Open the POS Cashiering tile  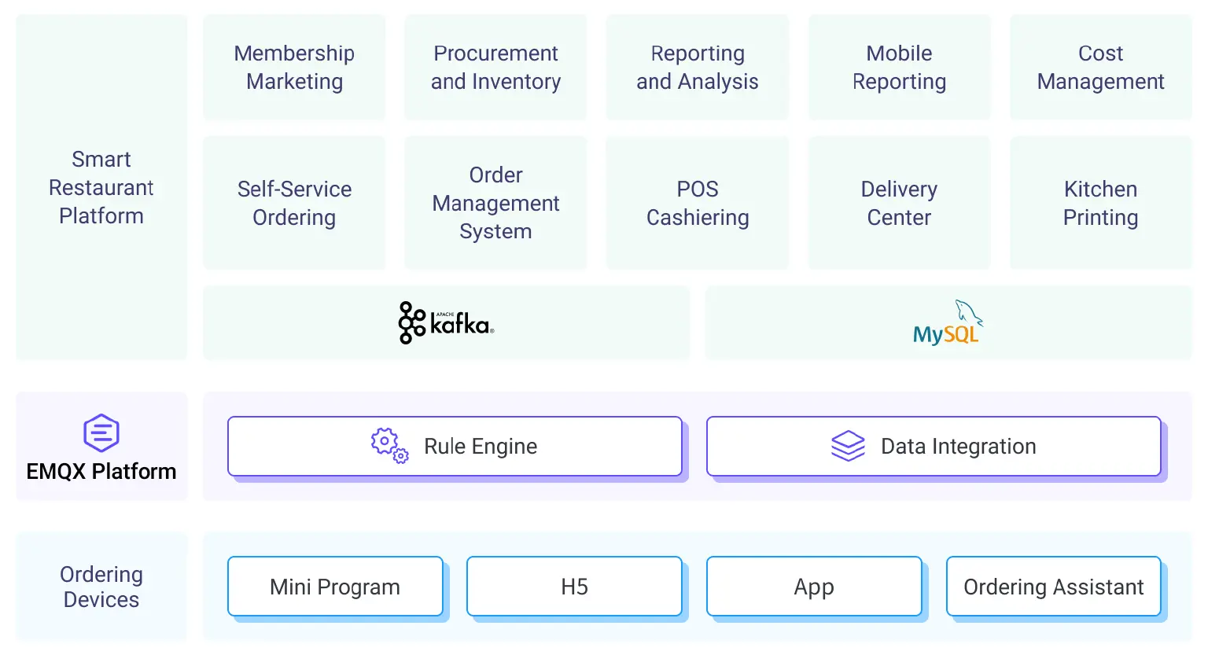(x=698, y=203)
